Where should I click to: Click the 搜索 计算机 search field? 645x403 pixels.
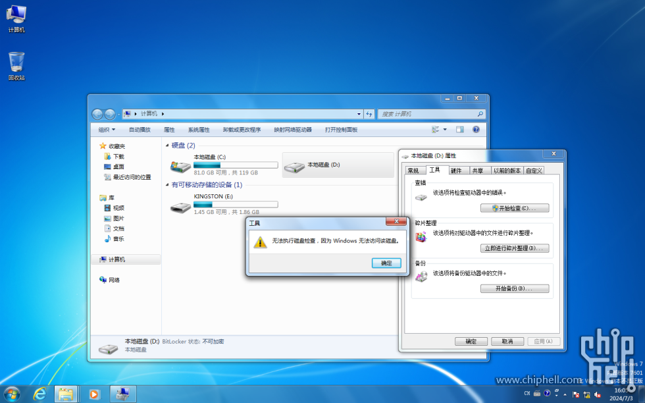click(431, 114)
